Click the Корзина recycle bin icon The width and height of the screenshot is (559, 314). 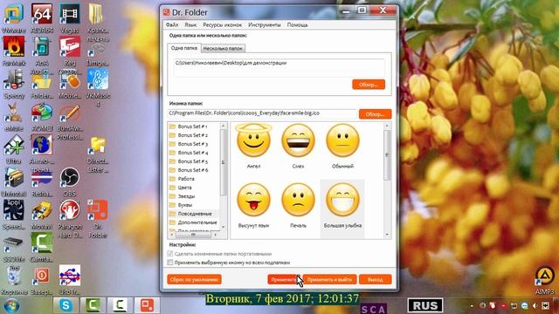click(14, 281)
